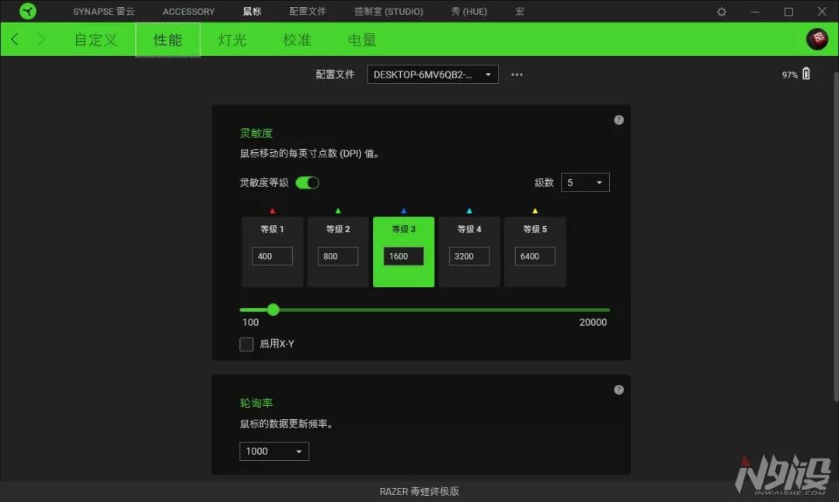Select the 等级 4 DPI stage
The height and width of the screenshot is (502, 839).
(x=469, y=252)
